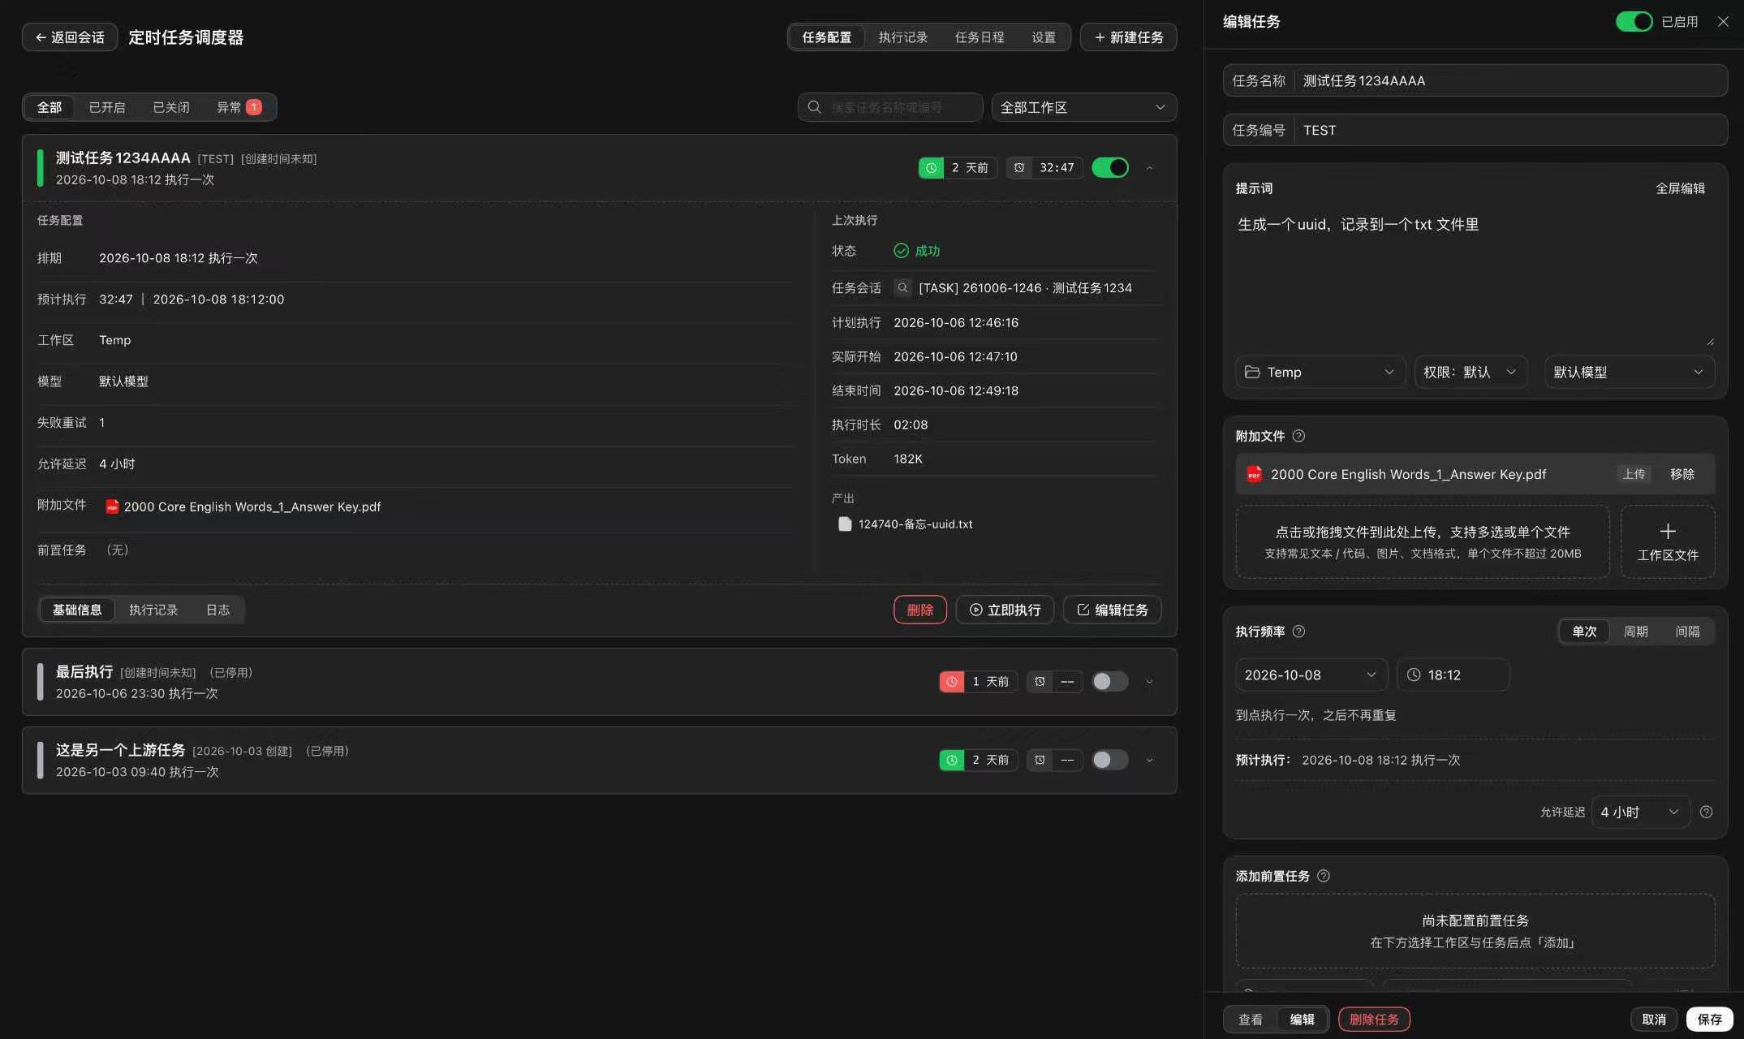This screenshot has height=1039, width=1744.
Task: Select 单次 execution frequency
Action: coord(1584,632)
